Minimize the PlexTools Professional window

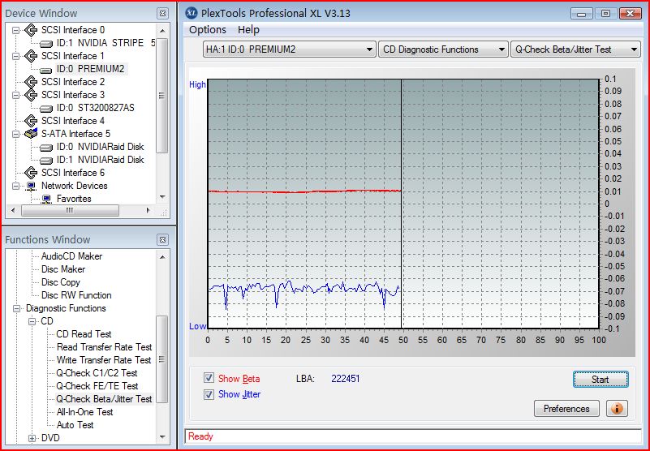click(x=581, y=14)
